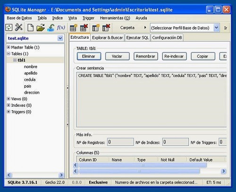Select the pais column in tree
This screenshot has width=236, height=192.
(x=27, y=86)
